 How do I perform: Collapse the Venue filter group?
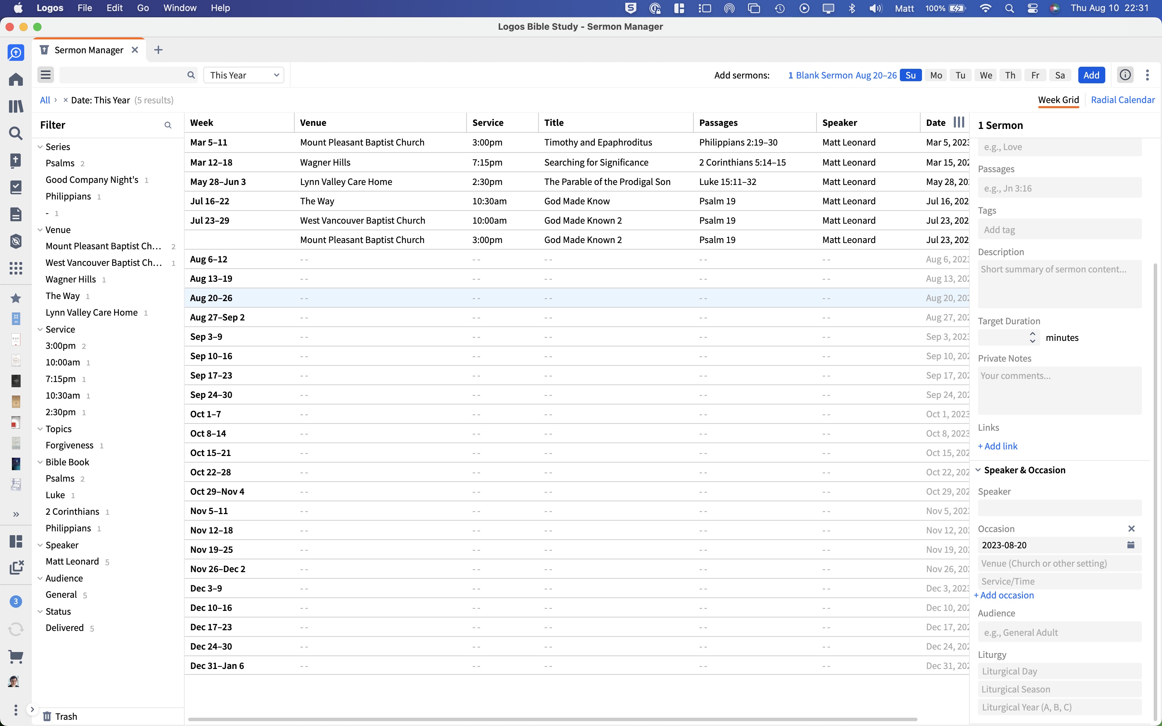click(40, 230)
